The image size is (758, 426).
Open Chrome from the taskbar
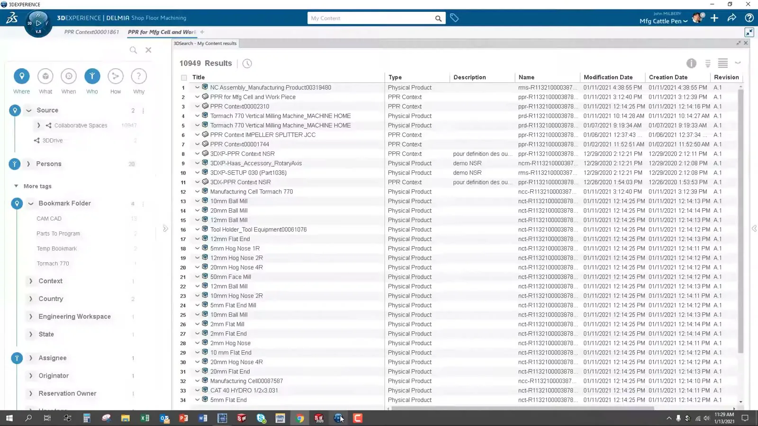point(300,418)
